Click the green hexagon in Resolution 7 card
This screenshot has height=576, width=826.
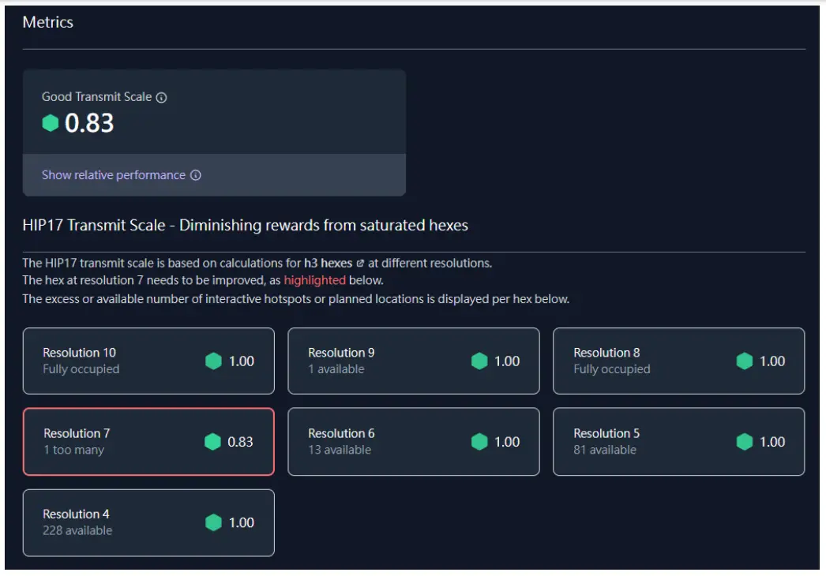pyautogui.click(x=212, y=442)
